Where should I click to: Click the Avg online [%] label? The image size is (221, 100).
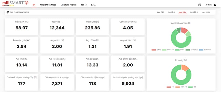pos(57,40)
